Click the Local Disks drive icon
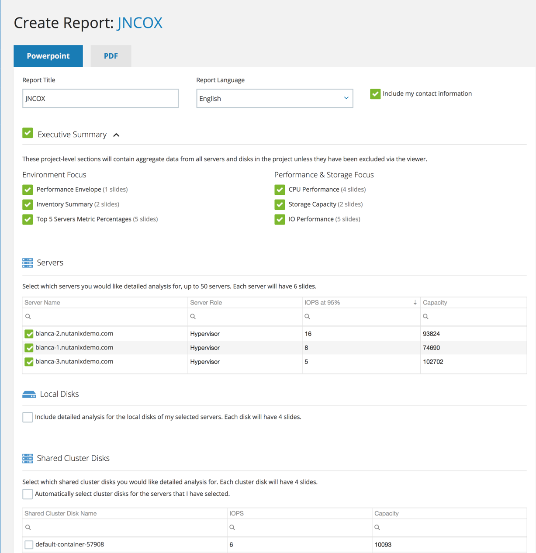Screen dimensions: 536x553 pyautogui.click(x=29, y=394)
